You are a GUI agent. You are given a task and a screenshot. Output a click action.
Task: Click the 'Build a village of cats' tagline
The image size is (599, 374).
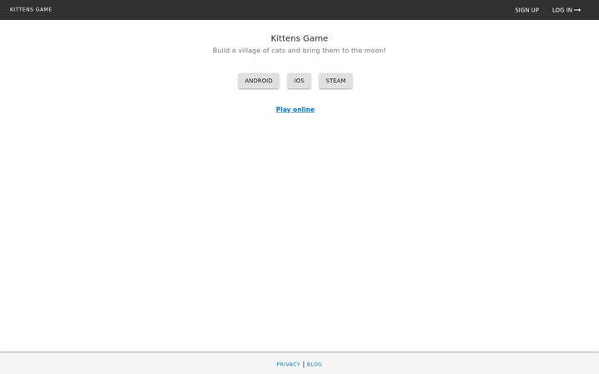[x=299, y=51]
